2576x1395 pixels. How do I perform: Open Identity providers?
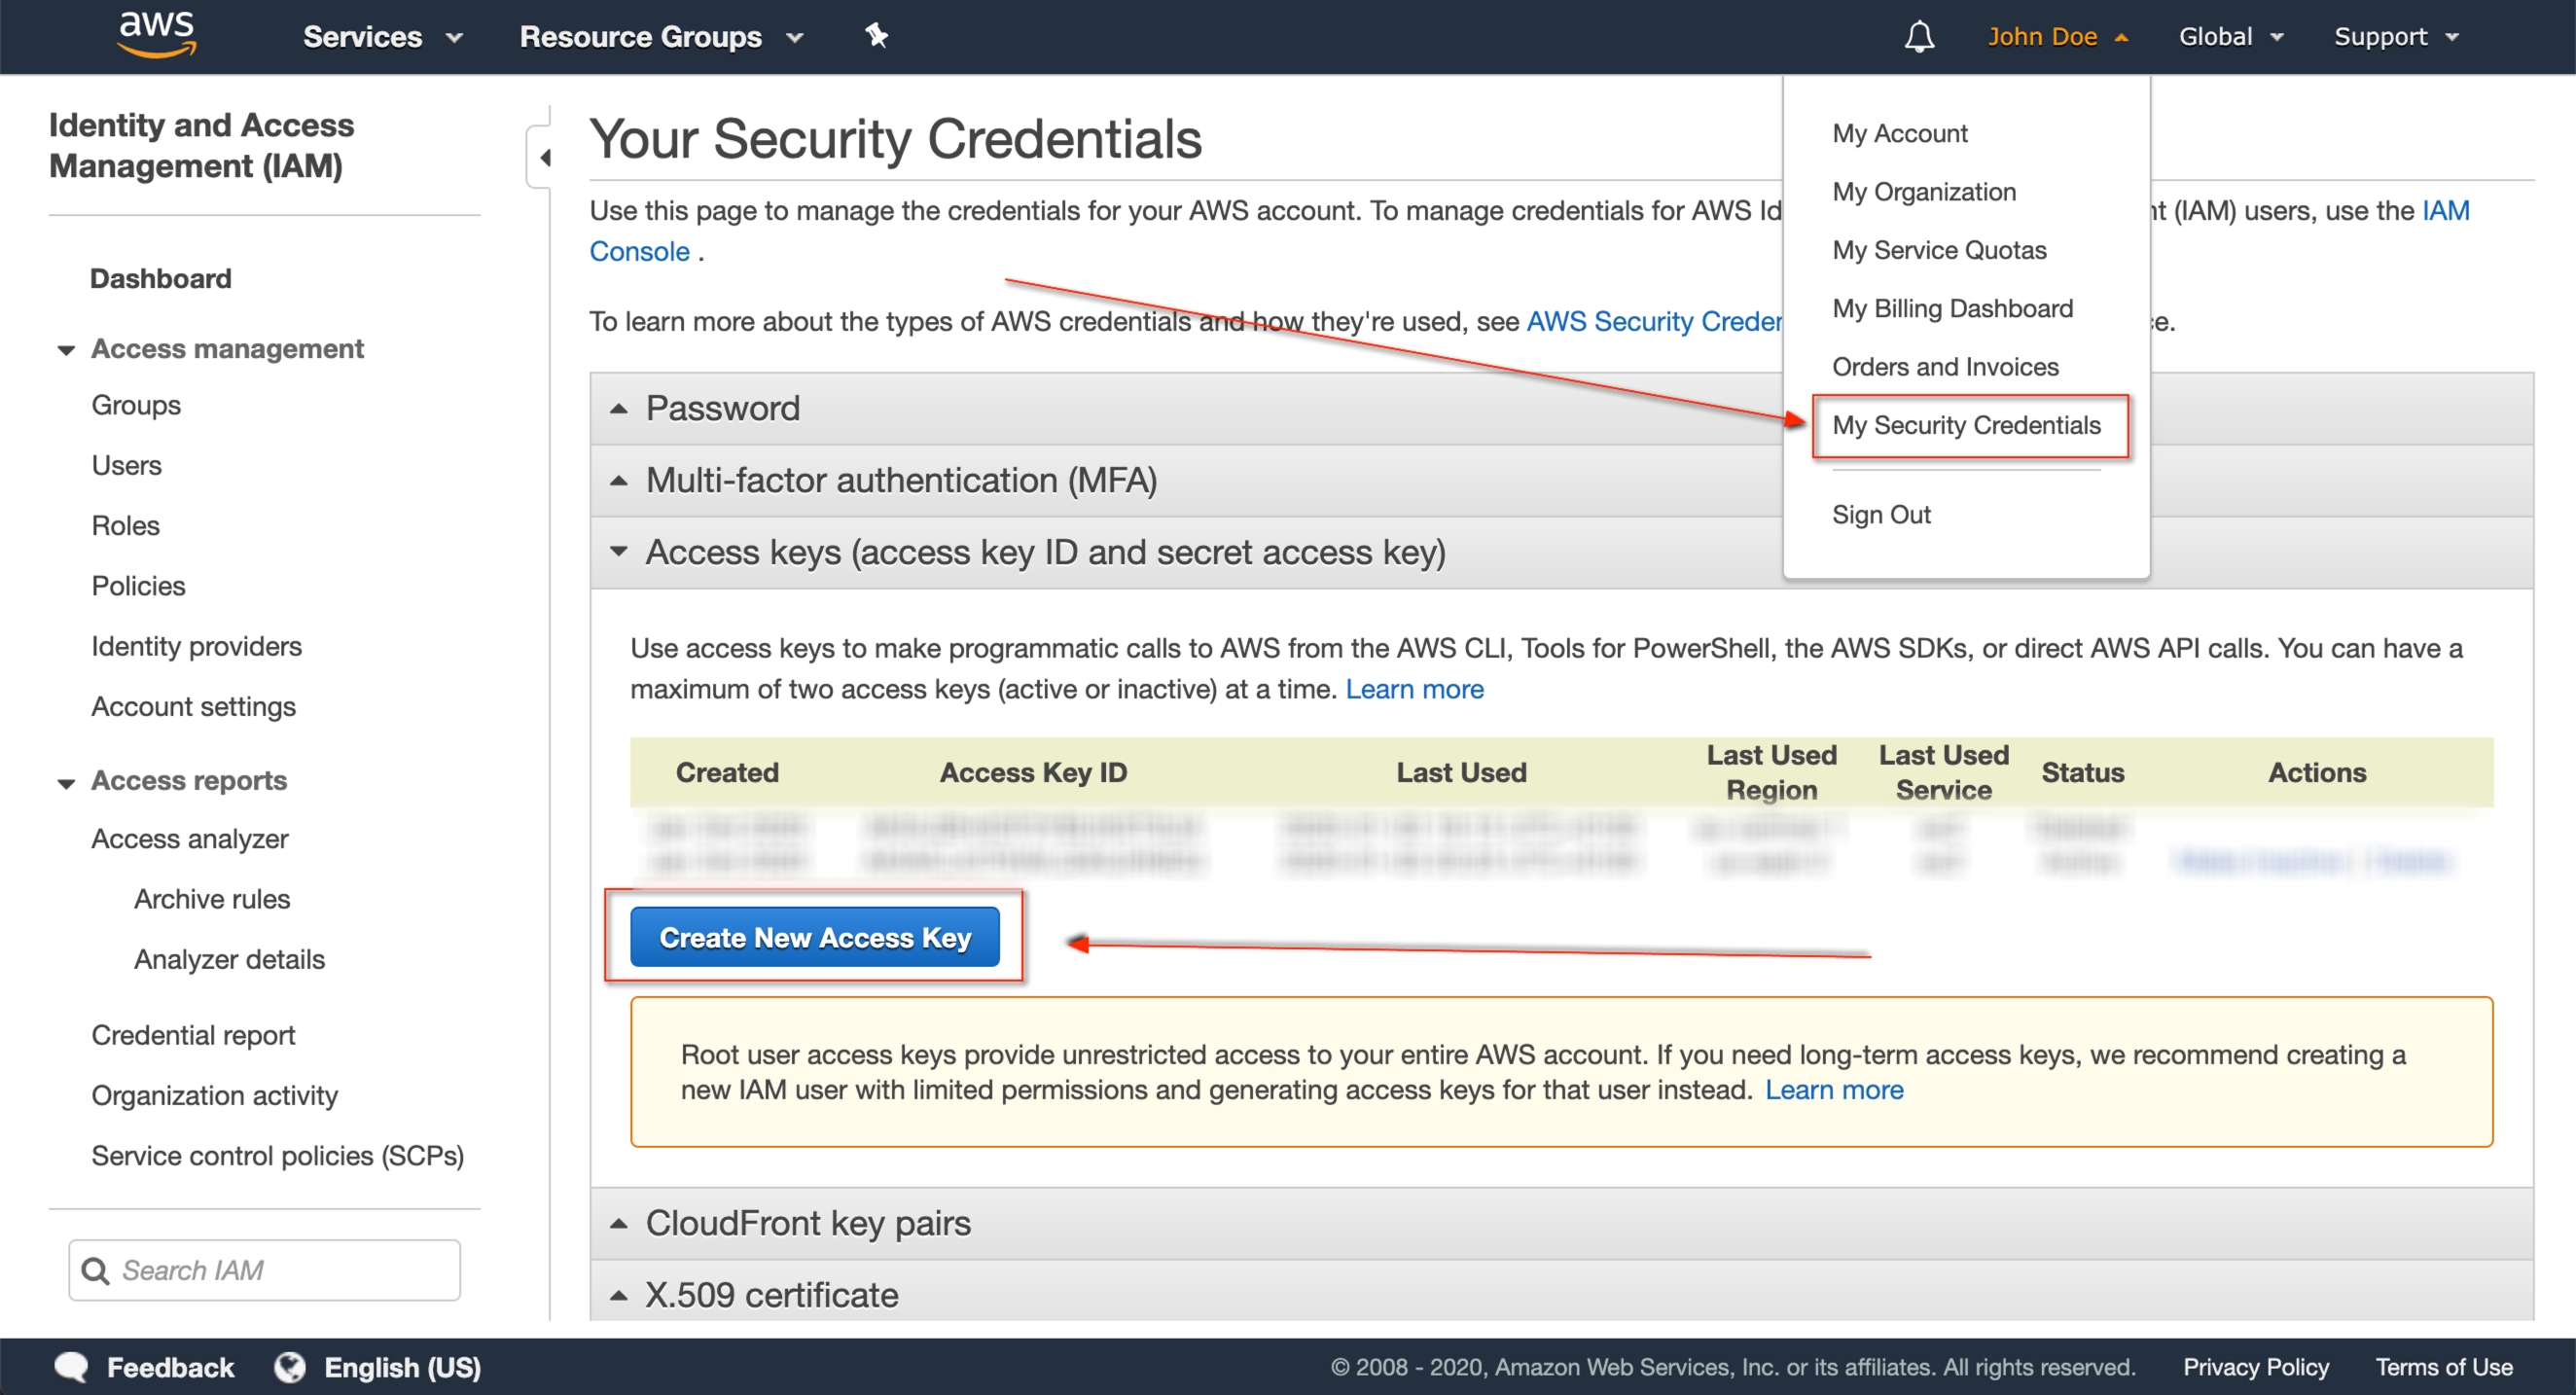(196, 646)
